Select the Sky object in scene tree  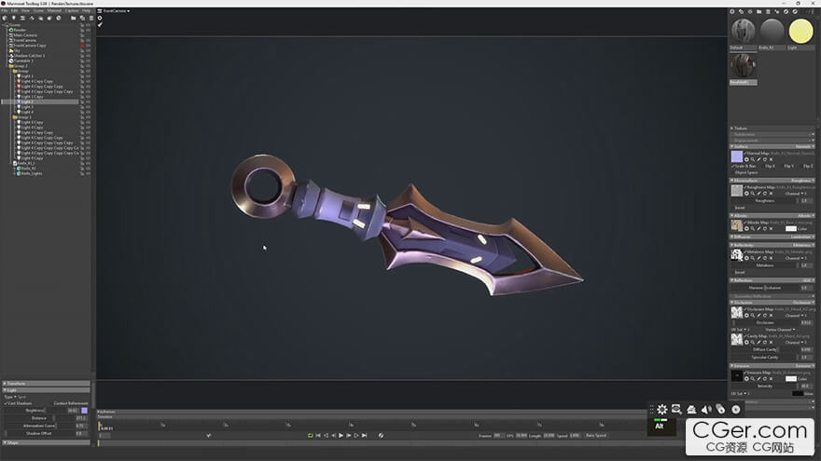(17, 50)
